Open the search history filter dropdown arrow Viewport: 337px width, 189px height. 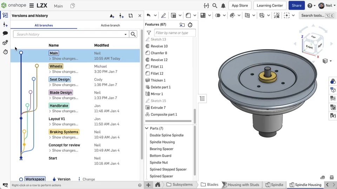coord(126,34)
